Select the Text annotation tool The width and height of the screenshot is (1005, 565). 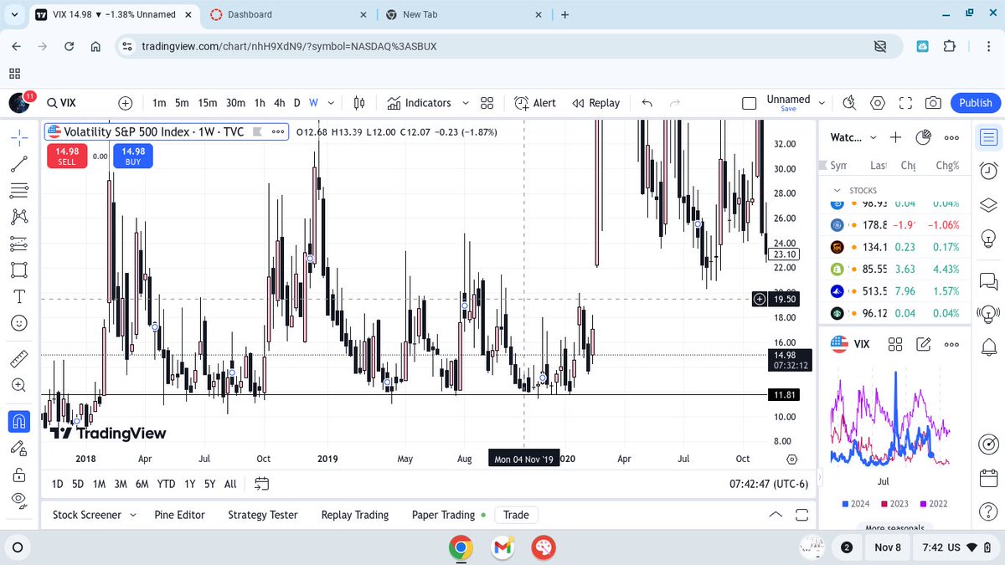coord(19,296)
